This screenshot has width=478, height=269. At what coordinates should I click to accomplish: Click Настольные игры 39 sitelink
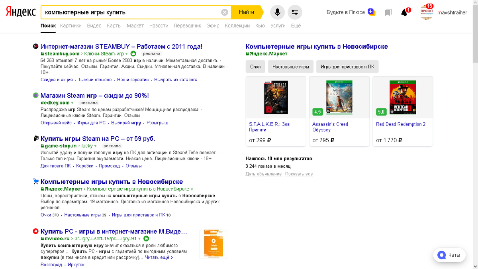click(x=85, y=215)
